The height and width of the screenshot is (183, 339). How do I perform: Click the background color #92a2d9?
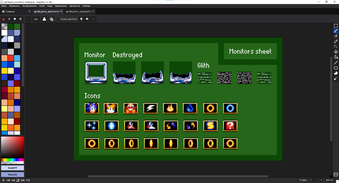pos(12,174)
